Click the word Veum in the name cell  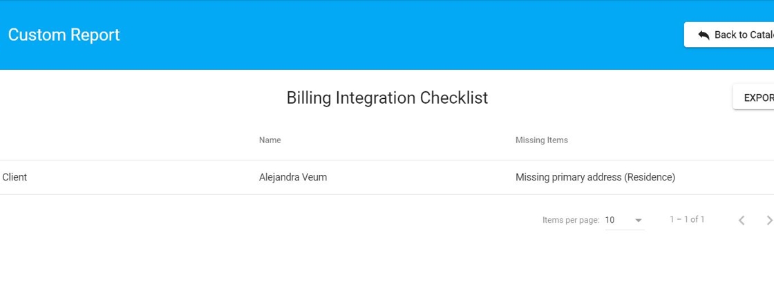coord(314,177)
